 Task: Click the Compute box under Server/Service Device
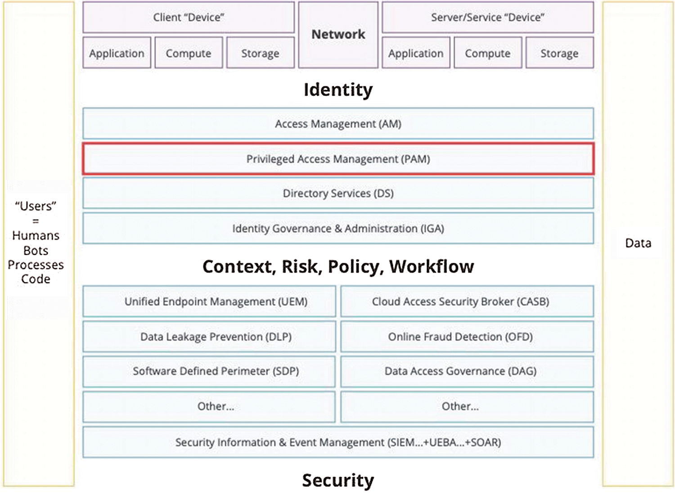point(487,53)
